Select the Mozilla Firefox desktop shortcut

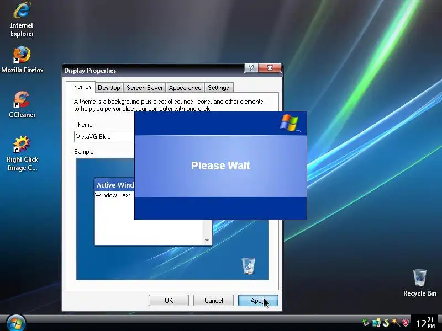pos(22,60)
